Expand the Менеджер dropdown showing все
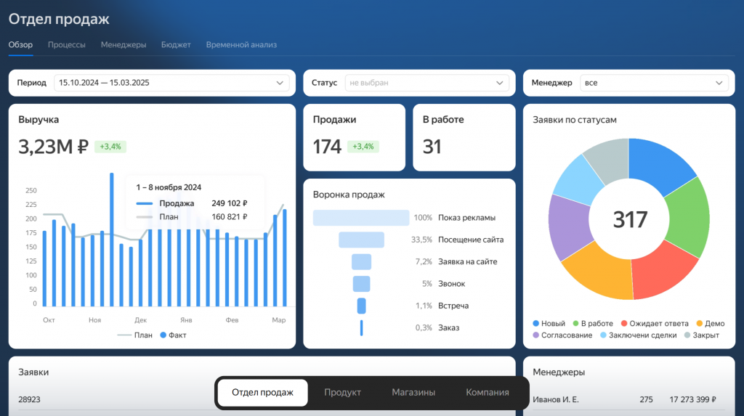Screen dimensions: 744x416 tap(654, 83)
